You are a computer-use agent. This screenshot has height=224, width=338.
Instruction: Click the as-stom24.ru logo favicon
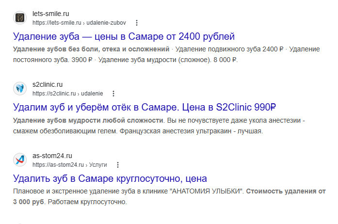pyautogui.click(x=20, y=160)
